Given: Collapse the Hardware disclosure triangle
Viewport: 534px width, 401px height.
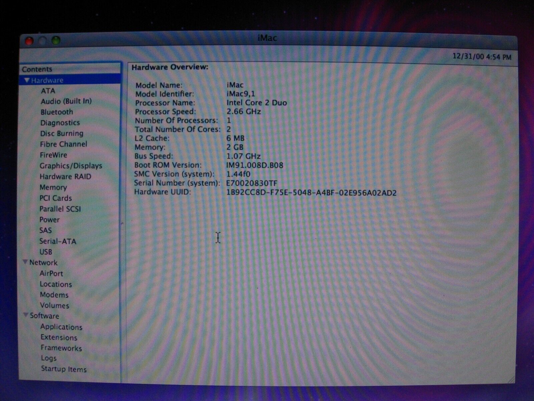Looking at the screenshot, I should pyautogui.click(x=27, y=80).
